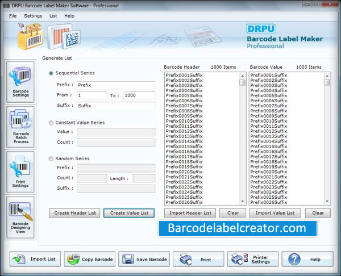Clear the Barcode Value list
Screen dimensions: 341x276
(x=318, y=213)
